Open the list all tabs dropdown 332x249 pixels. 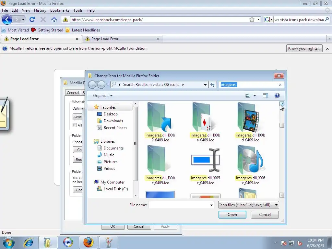coord(329,39)
